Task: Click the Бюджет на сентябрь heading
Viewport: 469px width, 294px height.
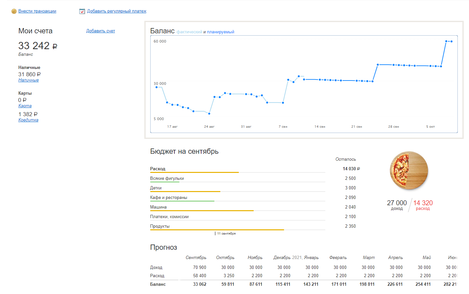Action: [x=184, y=151]
